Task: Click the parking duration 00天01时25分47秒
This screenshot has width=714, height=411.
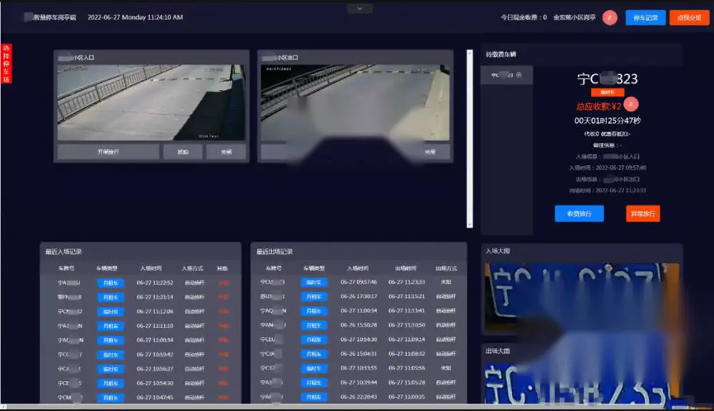Action: (x=608, y=121)
